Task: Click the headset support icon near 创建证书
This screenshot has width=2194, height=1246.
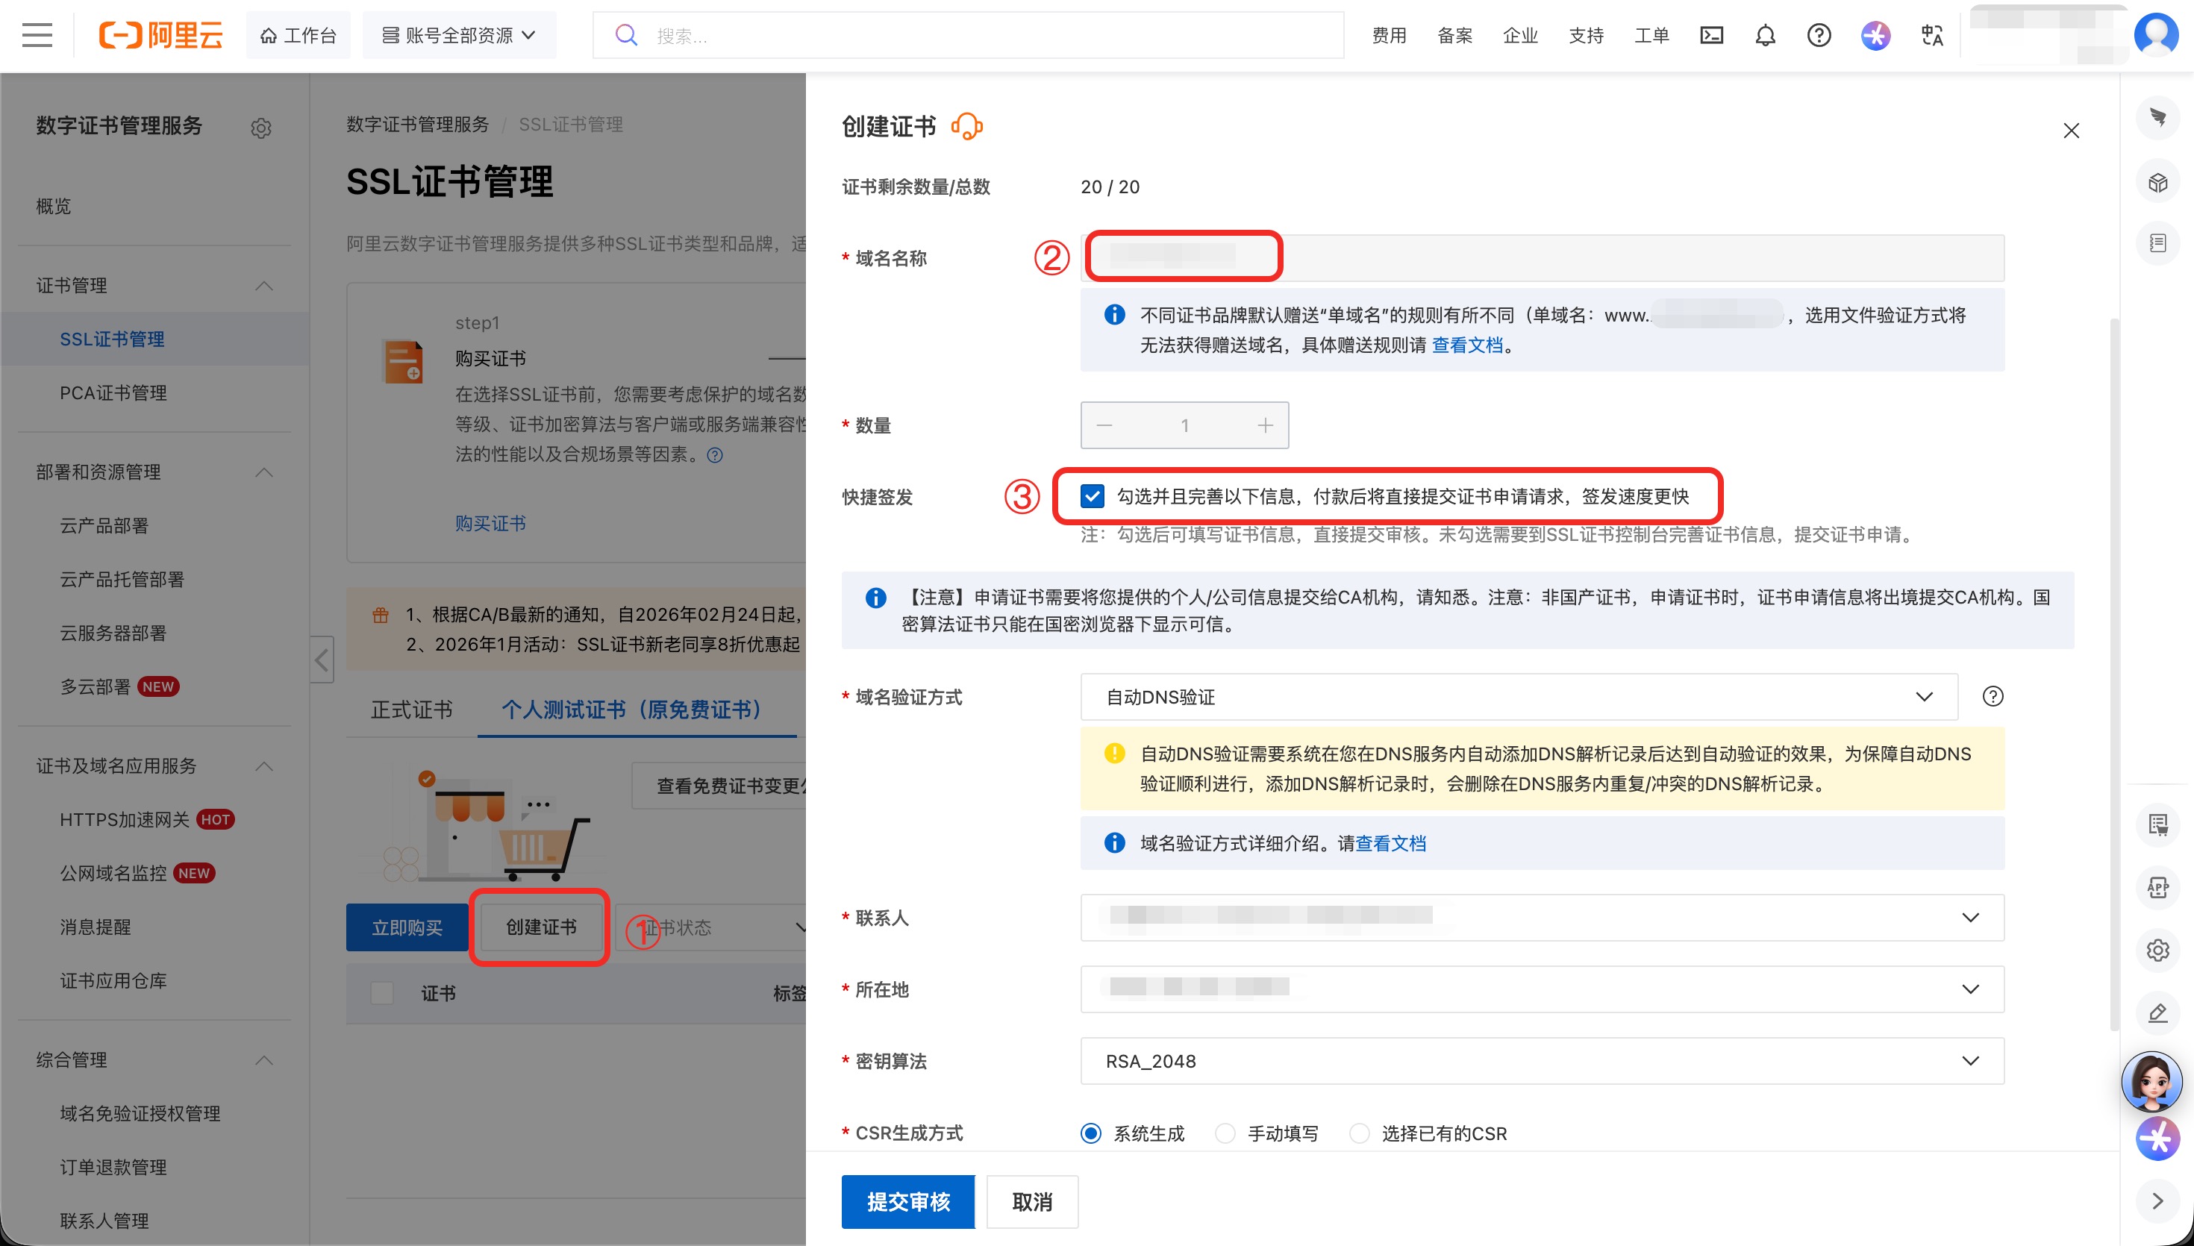Action: tap(967, 127)
